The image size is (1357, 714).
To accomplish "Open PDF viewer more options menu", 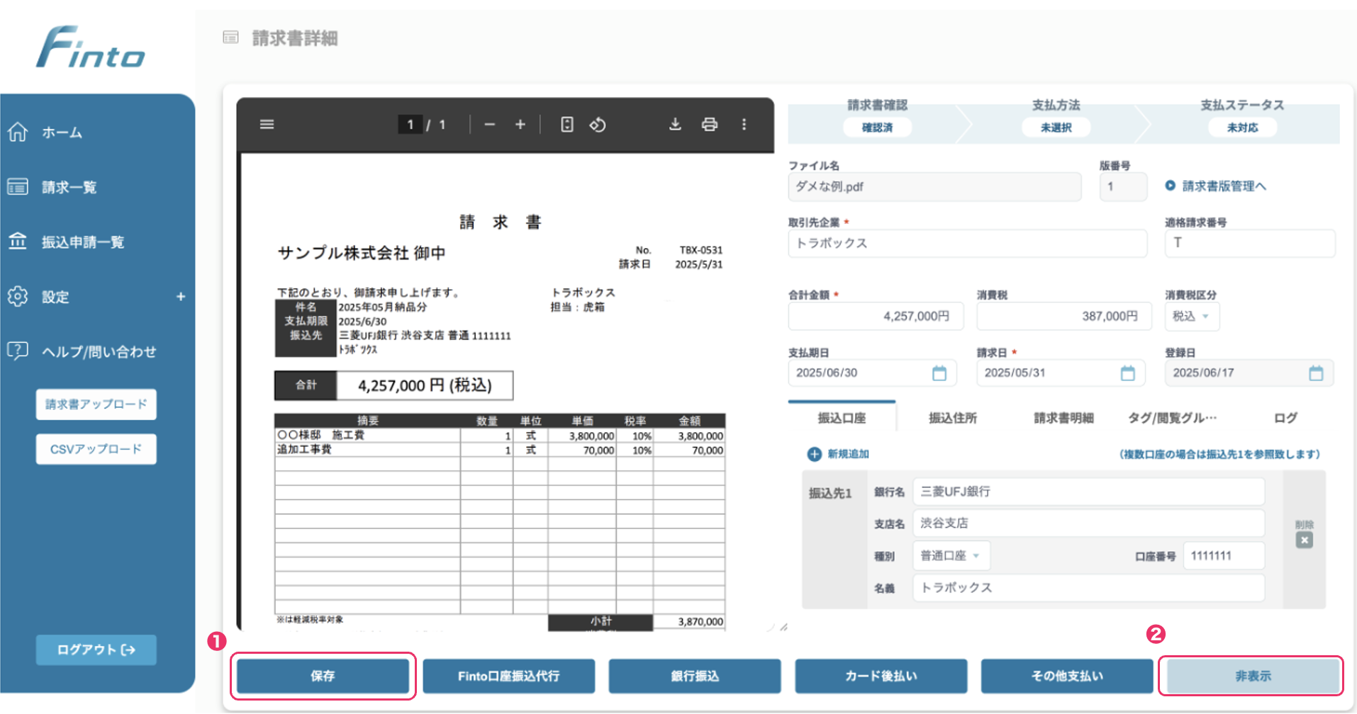I will click(x=744, y=125).
